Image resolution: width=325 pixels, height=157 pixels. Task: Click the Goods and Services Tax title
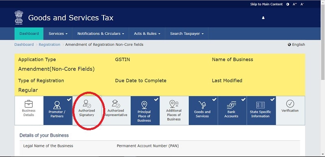click(x=71, y=18)
